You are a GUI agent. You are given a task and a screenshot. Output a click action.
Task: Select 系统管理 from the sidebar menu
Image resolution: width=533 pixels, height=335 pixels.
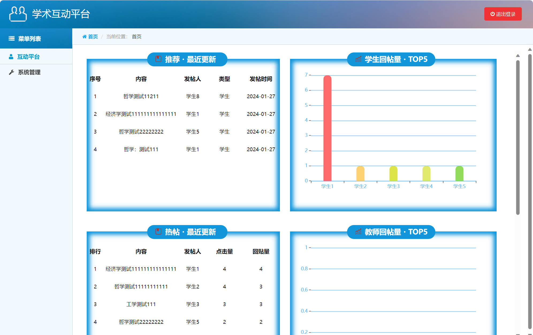(x=29, y=72)
